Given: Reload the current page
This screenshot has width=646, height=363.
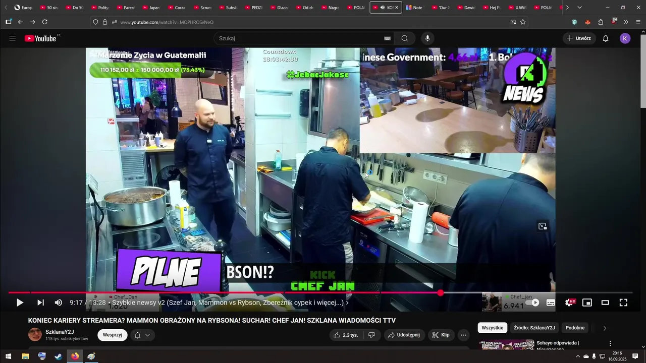Looking at the screenshot, I should click(x=44, y=22).
